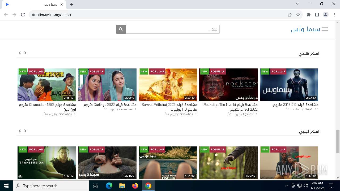The height and width of the screenshot is (191, 340).
Task: Open the hamburger menu beside the site logo
Action: point(325,29)
